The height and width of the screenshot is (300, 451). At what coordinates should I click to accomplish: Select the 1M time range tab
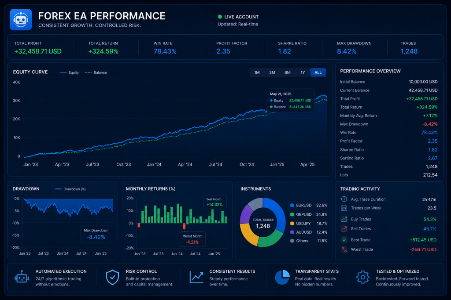tap(257, 72)
